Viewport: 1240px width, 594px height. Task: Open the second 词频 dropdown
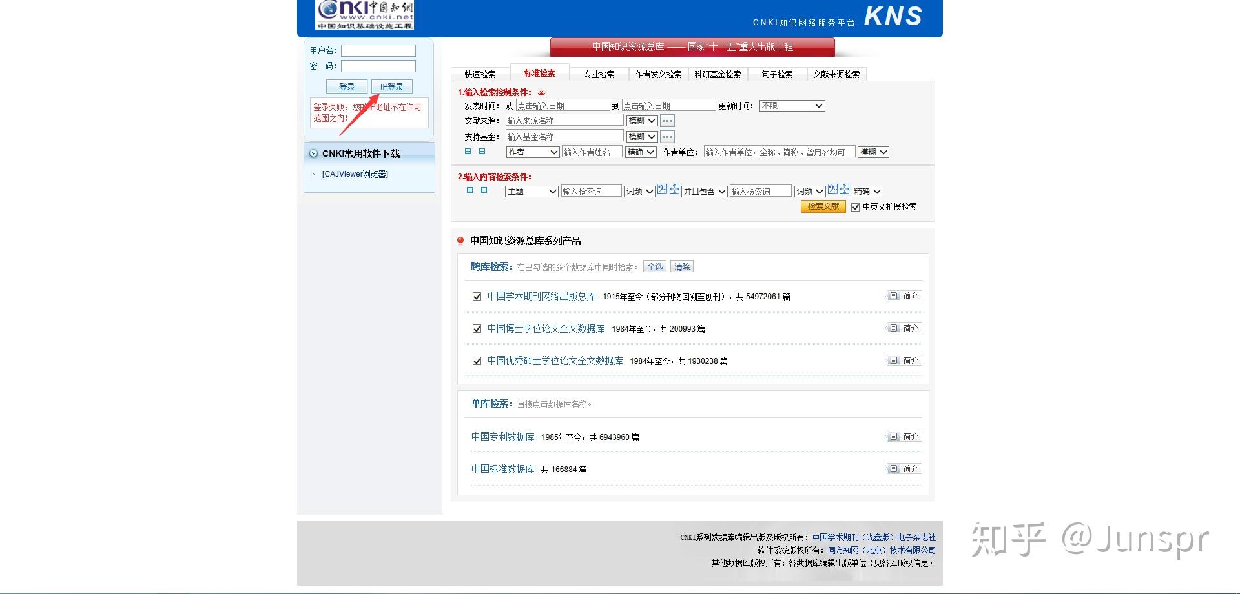click(x=810, y=192)
